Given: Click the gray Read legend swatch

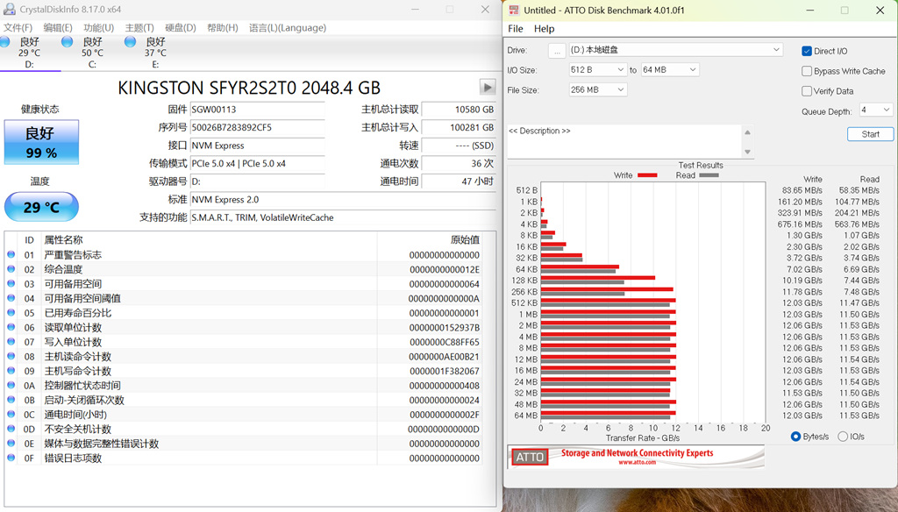Looking at the screenshot, I should point(709,175).
